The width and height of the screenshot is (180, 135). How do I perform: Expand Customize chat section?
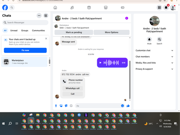(x=154, y=51)
